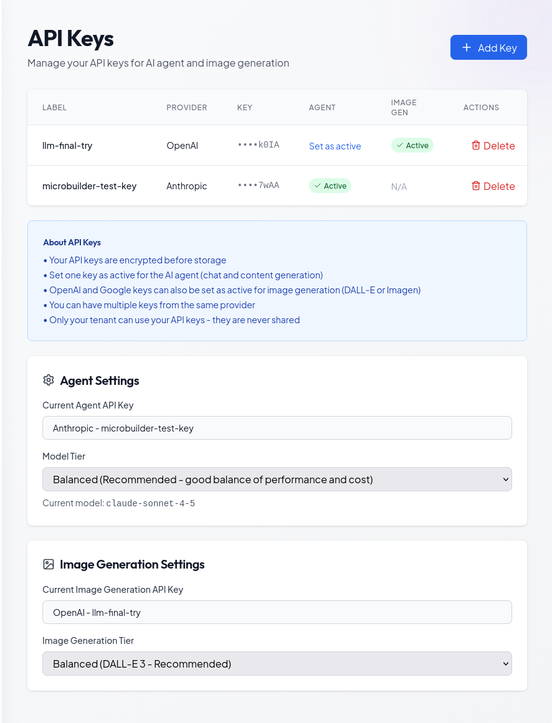The image size is (552, 723).
Task: Open the Current Agent API Key selector
Action: [277, 428]
